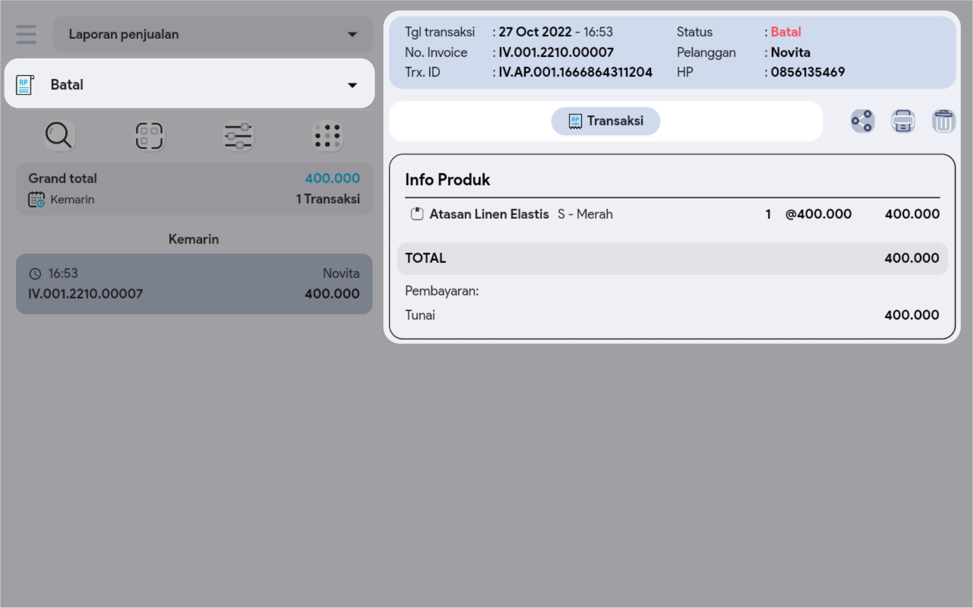The height and width of the screenshot is (608, 973).
Task: Click the calendar icon beside Kemarin
Action: pos(37,200)
